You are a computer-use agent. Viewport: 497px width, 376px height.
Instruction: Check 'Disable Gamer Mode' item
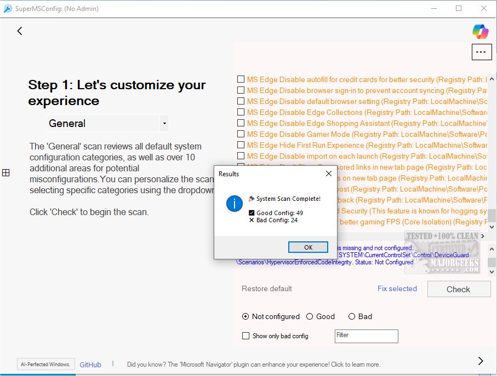(241, 134)
